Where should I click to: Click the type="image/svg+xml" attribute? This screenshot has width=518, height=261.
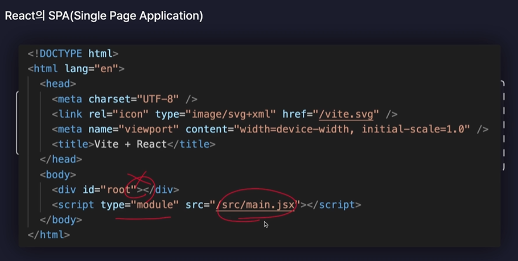click(215, 114)
